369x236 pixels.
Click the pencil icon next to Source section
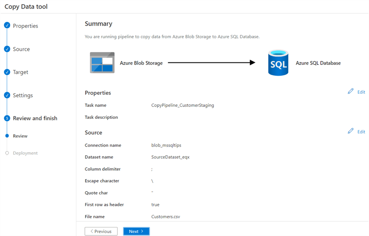(x=351, y=131)
